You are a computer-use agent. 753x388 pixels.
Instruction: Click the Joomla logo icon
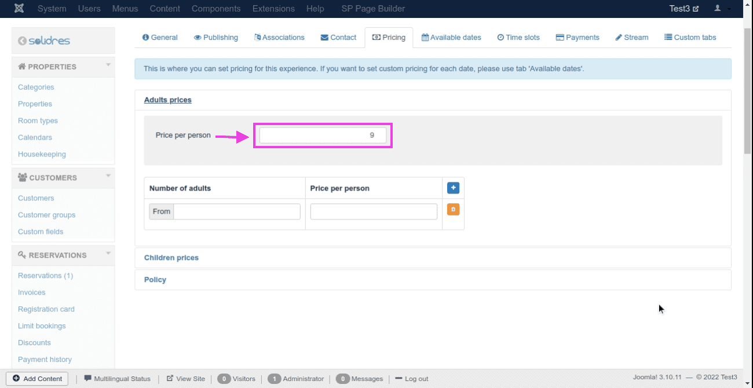coord(19,9)
